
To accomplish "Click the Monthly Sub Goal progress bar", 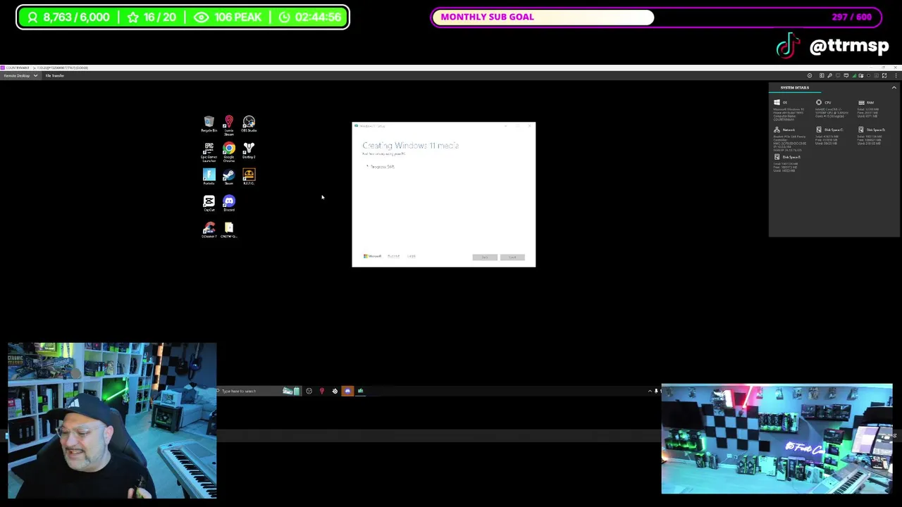I will 656,17.
